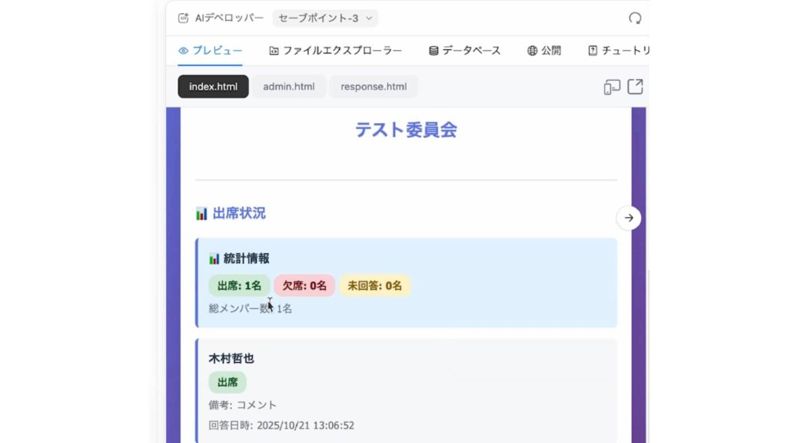The width and height of the screenshot is (787, 443).
Task: Switch to the プレビュー tab
Action: [x=210, y=51]
